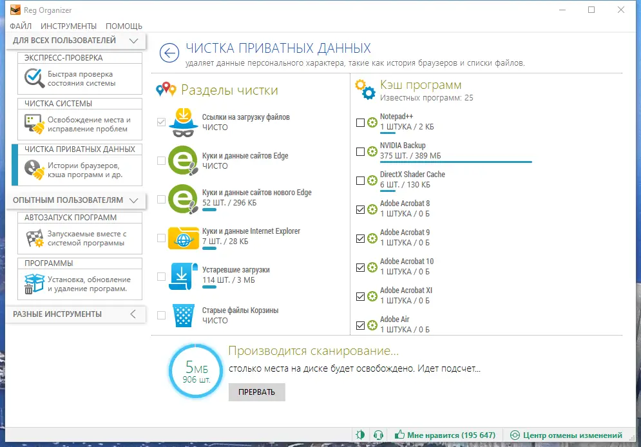Click the Adobe Acrobat 8 gear icon
The image size is (641, 447).
pyautogui.click(x=372, y=209)
